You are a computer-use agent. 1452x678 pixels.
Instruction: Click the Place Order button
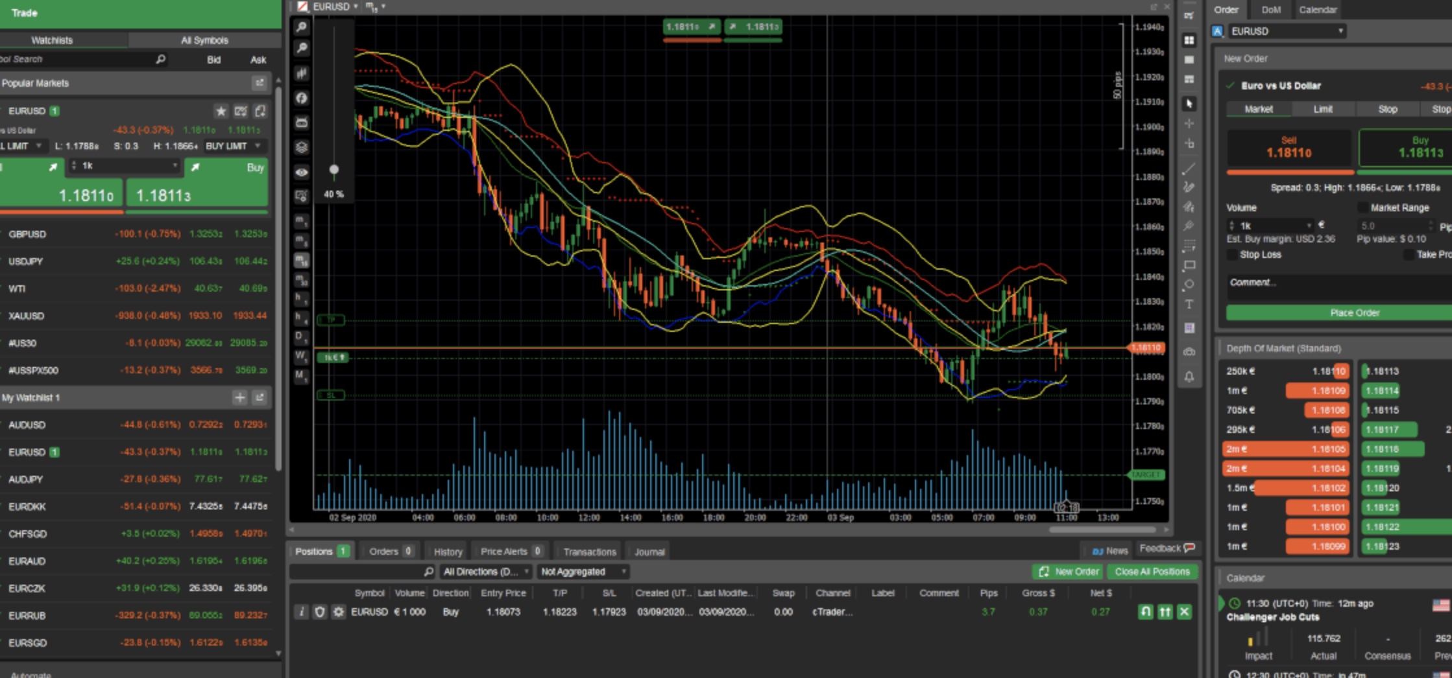(1354, 313)
